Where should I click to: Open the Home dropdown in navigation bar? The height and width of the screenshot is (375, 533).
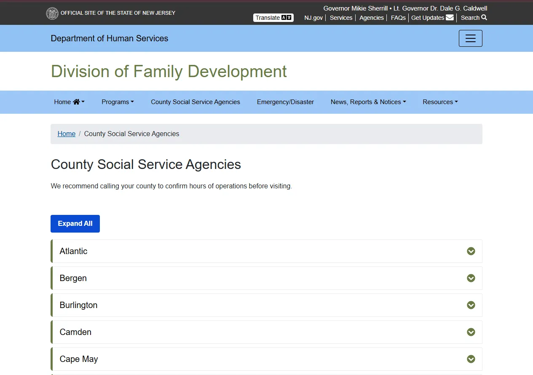pos(70,102)
